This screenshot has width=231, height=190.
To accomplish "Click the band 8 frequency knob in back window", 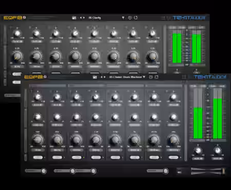I will point(152,56).
